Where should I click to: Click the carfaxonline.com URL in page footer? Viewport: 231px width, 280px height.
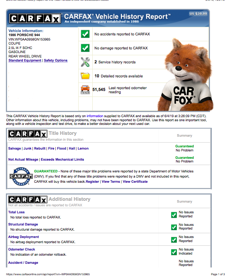tap(48, 274)
